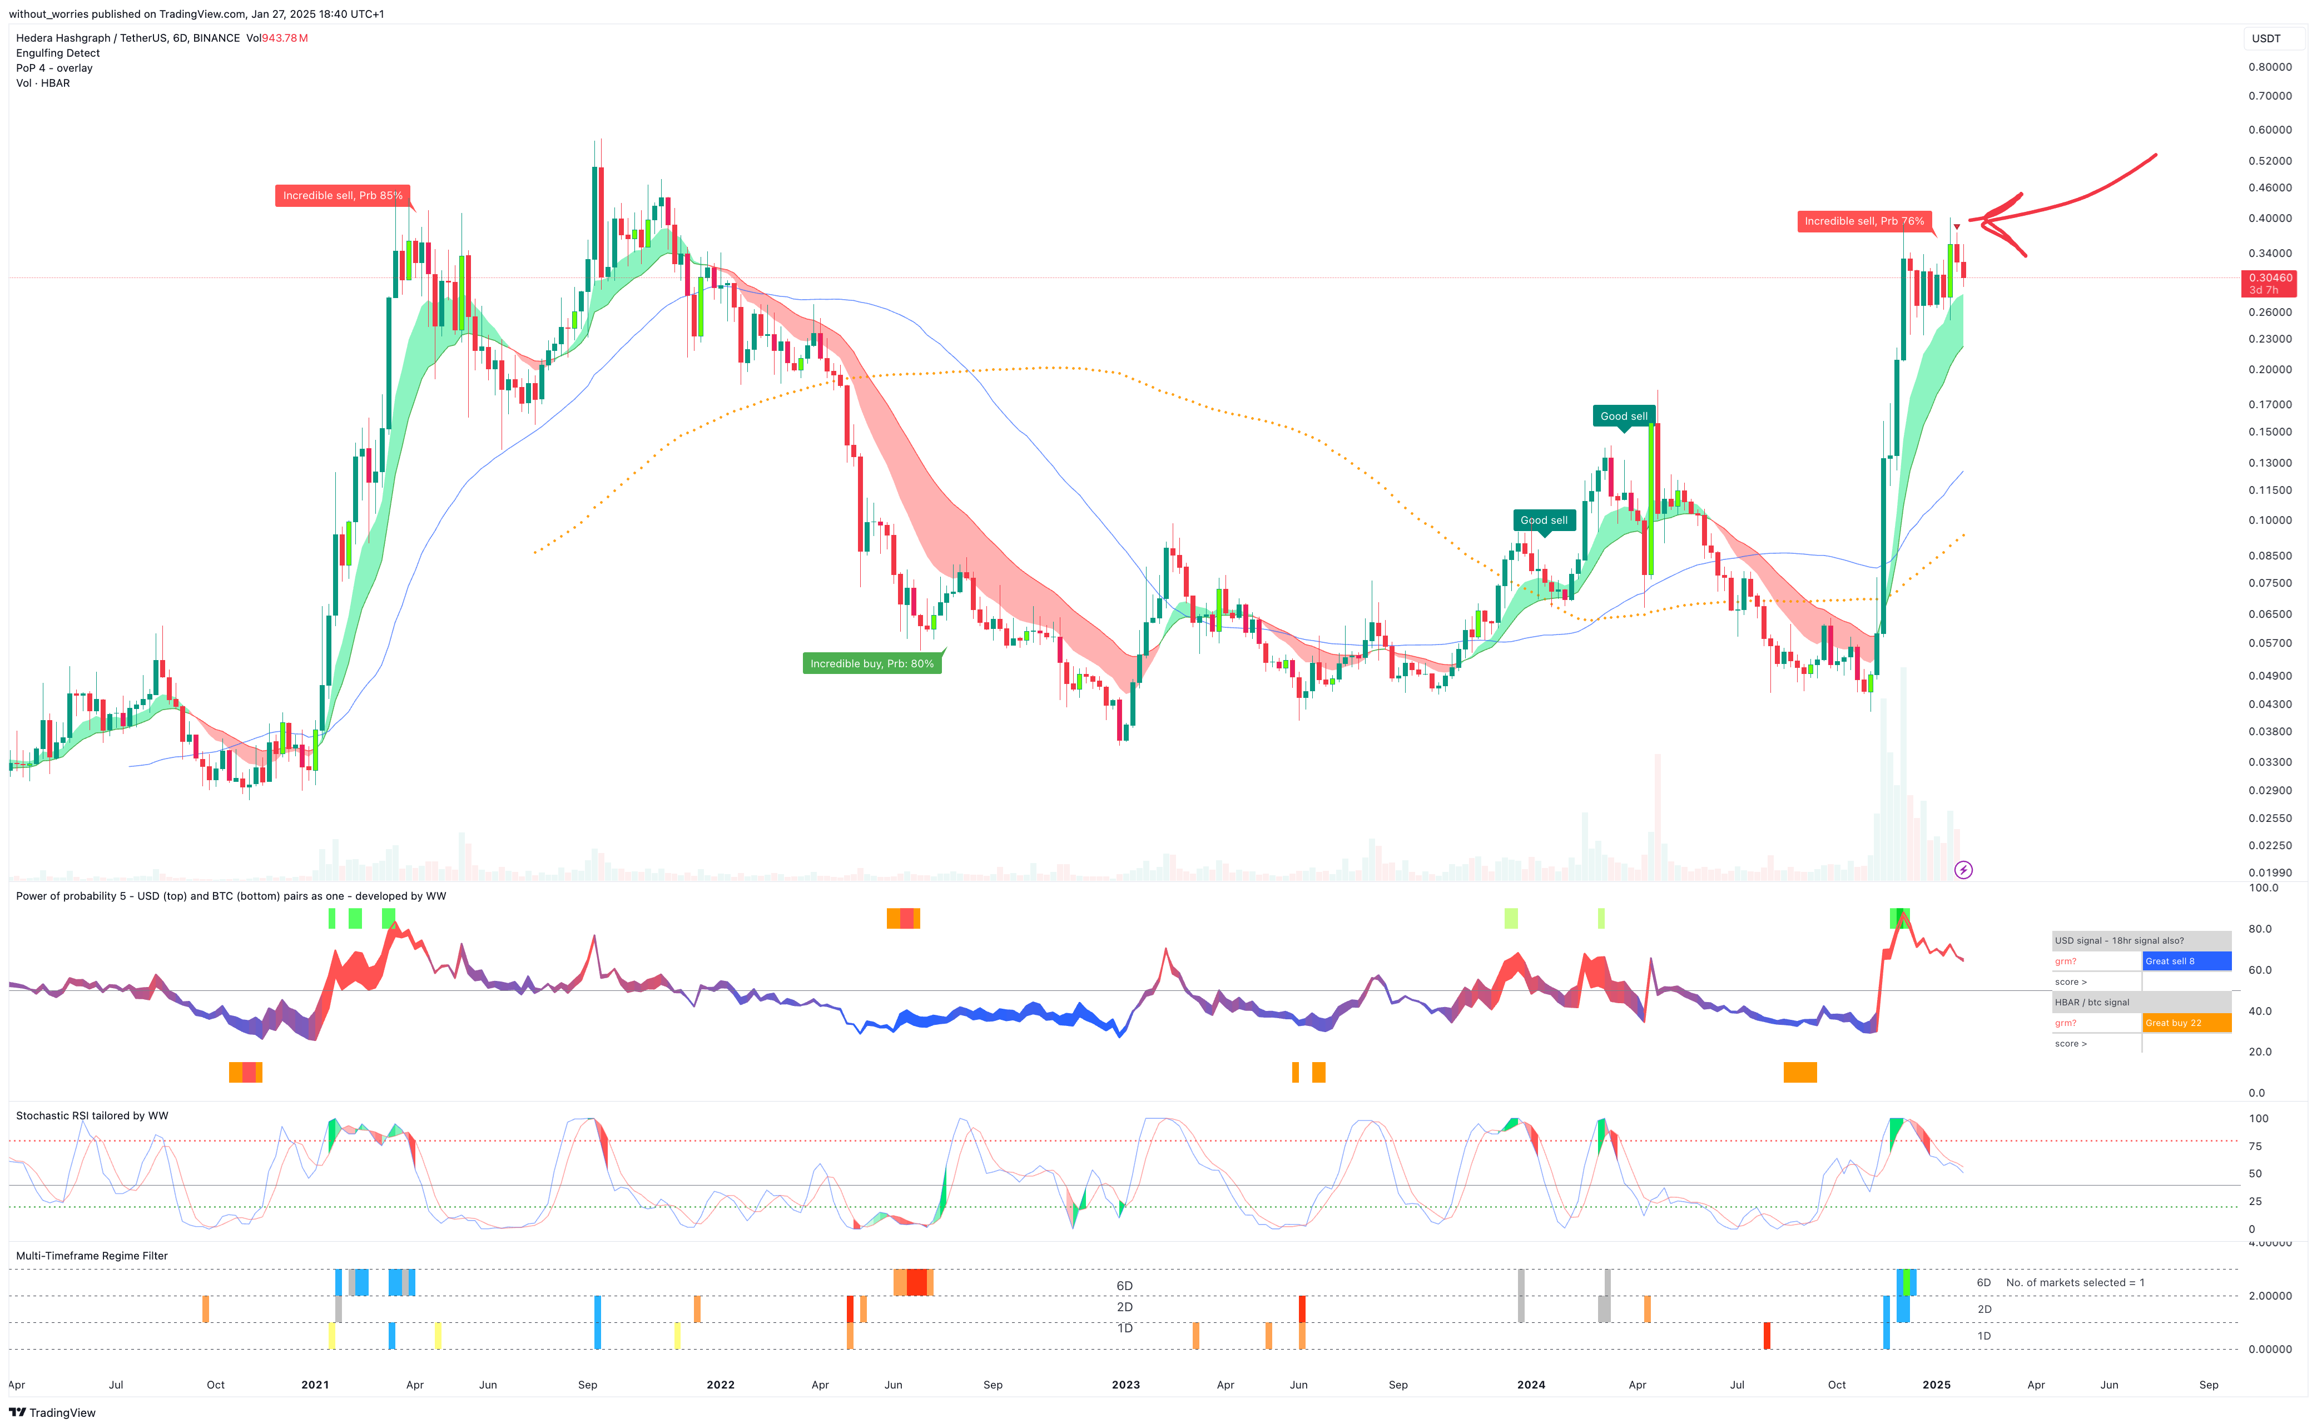
Task: Click the volume value 943.78 M
Action: 285,38
